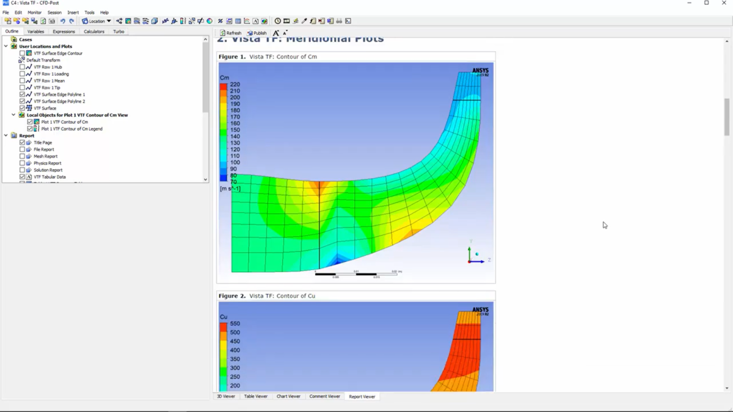Select the Cases tree item
Screen dimensions: 733x412
(26, 40)
